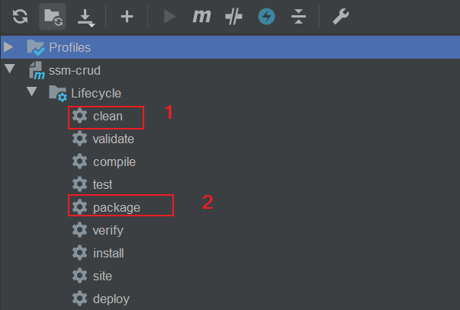This screenshot has width=460, height=310.
Task: Toggle Offline Mode in Maven toolbar
Action: 233,17
